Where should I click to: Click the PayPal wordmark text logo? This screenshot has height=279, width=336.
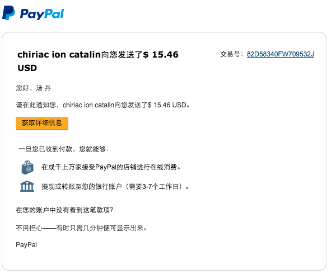point(42,14)
